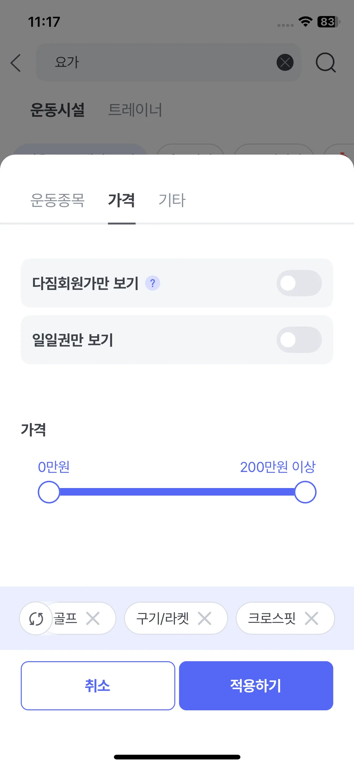354x767 pixels.
Task: Enable the 일일권만 보기 switch
Action: tap(299, 340)
